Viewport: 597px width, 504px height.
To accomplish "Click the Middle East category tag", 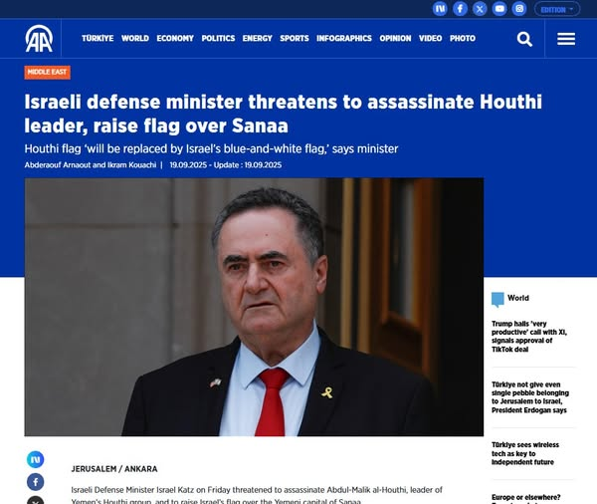I will pos(47,73).
